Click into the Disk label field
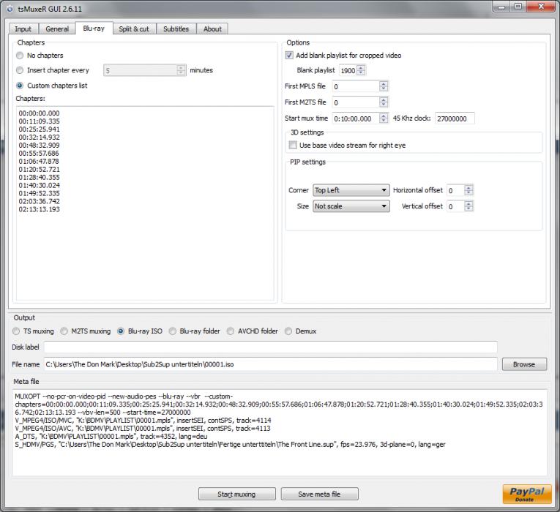 [x=270, y=347]
